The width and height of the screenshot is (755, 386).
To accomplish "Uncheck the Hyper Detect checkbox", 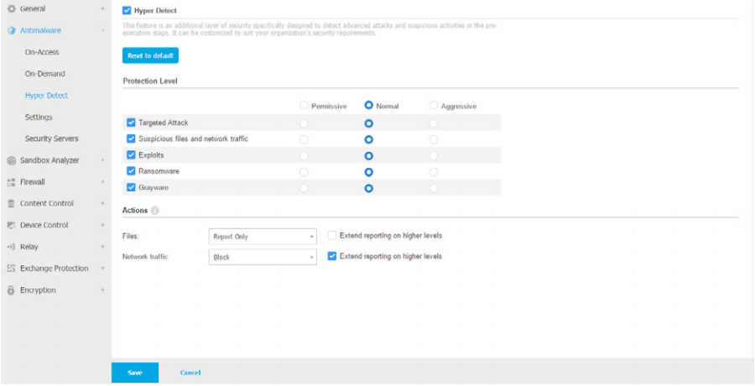I will click(127, 11).
